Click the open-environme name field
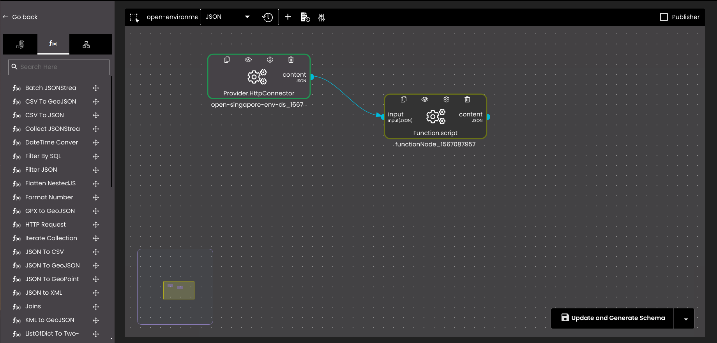 point(172,17)
